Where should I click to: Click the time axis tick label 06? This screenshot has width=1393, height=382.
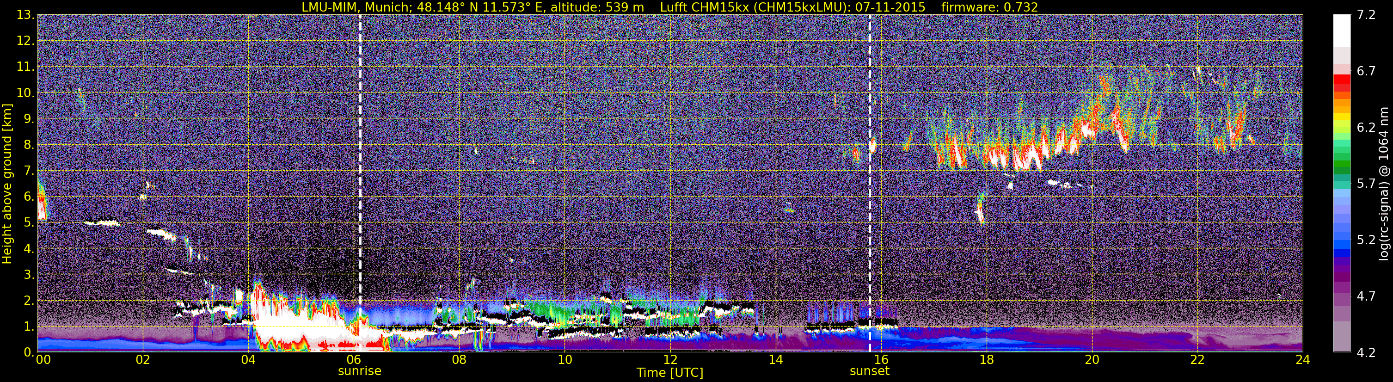pyautogui.click(x=354, y=360)
